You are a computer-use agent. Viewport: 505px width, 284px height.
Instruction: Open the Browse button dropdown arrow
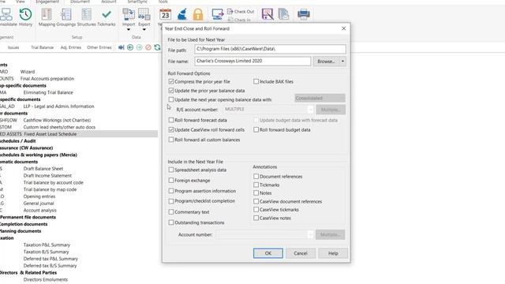click(342, 62)
